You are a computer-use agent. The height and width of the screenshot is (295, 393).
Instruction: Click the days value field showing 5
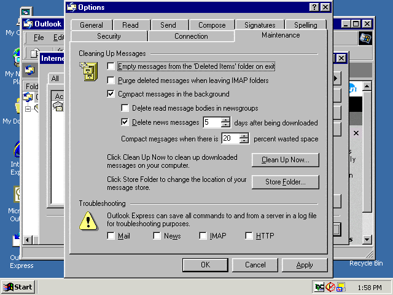pos(212,122)
